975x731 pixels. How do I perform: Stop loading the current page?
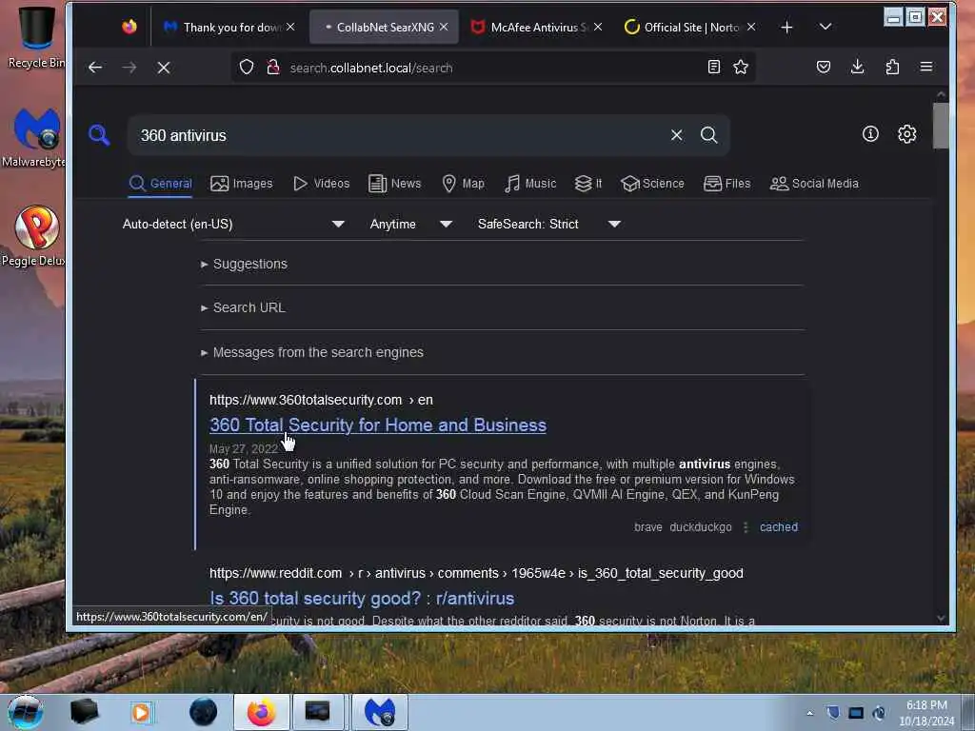(164, 68)
